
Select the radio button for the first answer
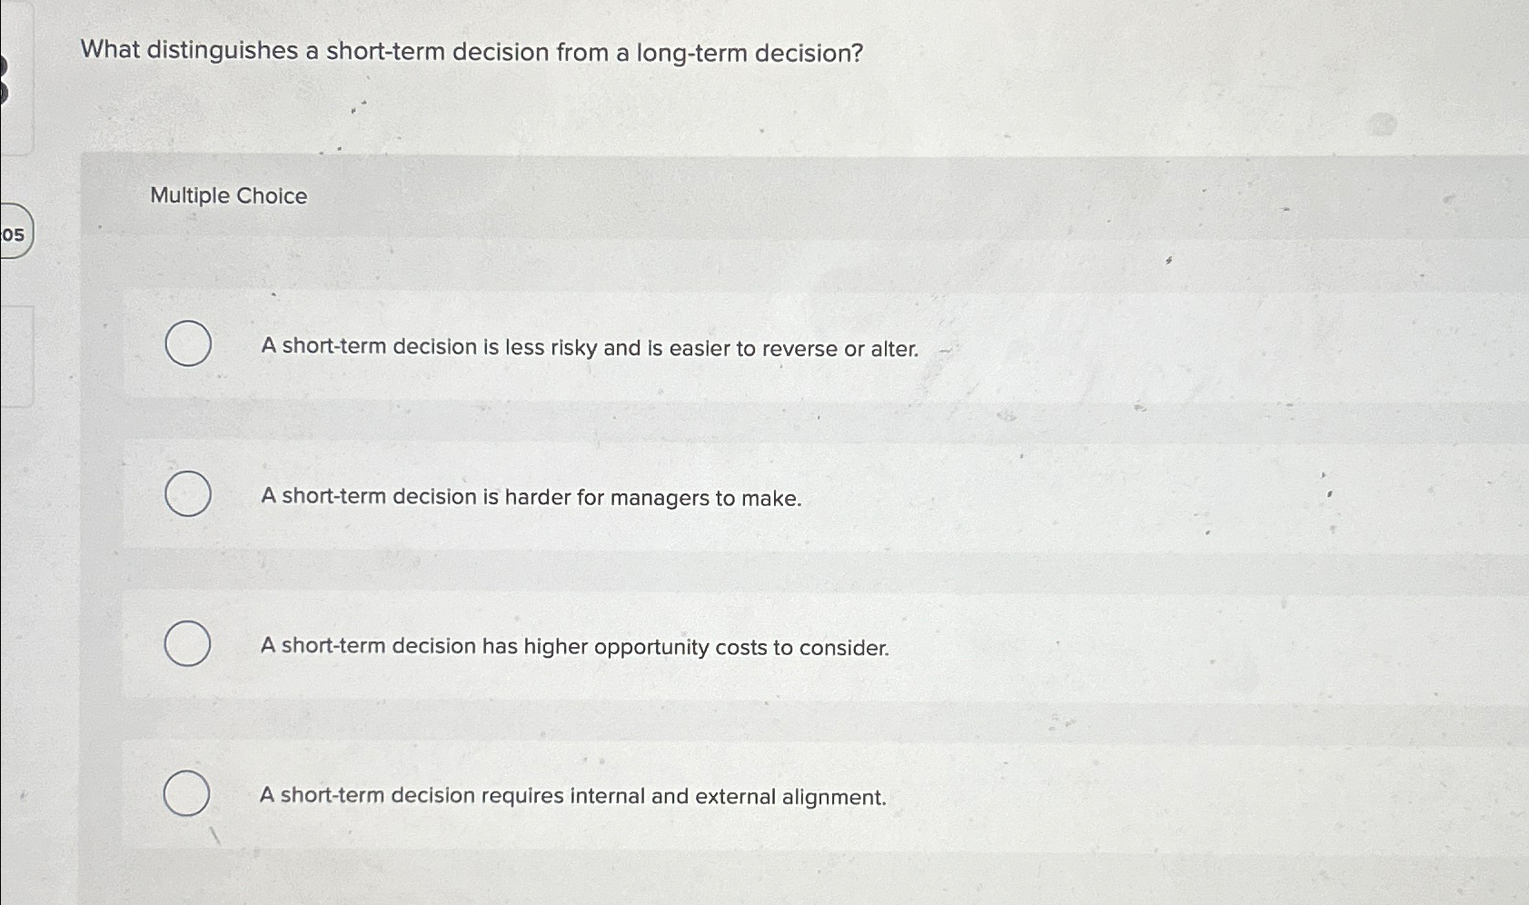click(x=187, y=345)
